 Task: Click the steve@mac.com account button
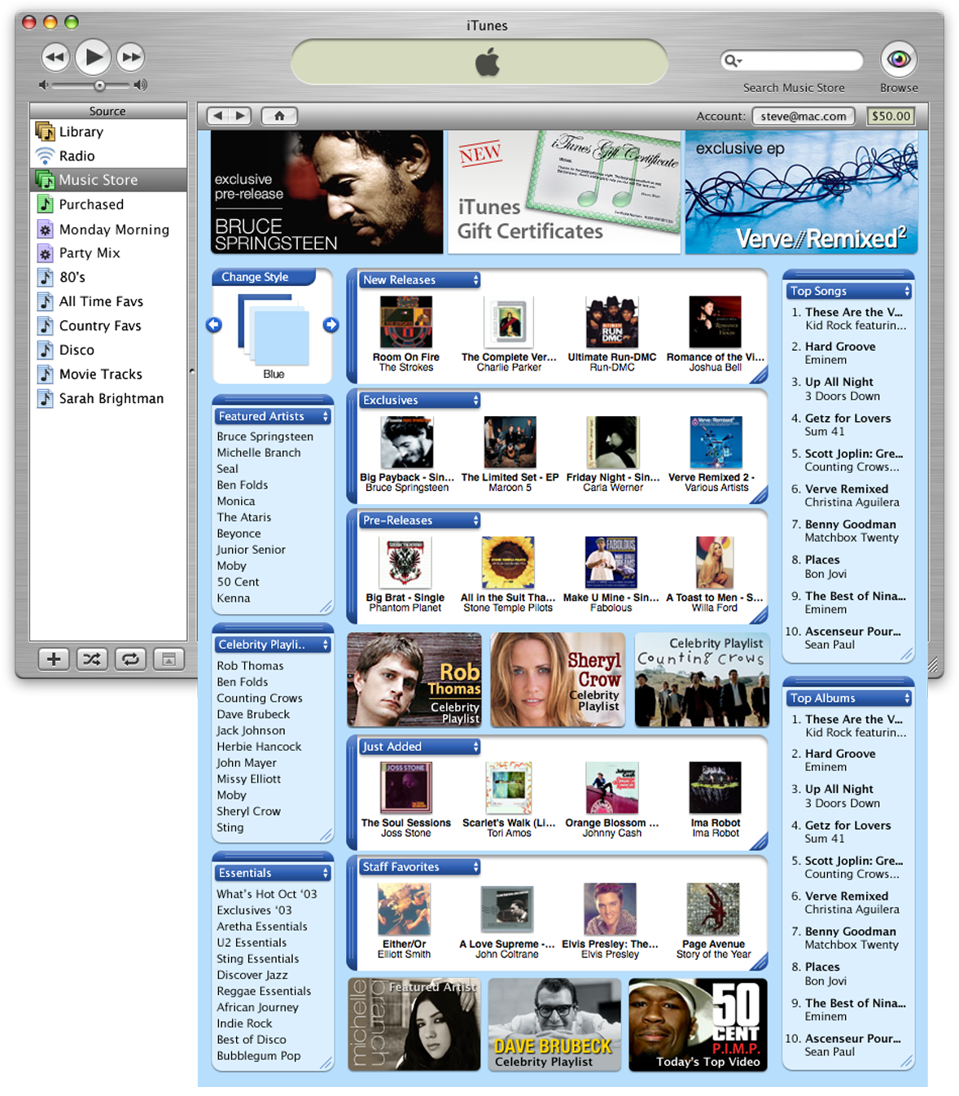click(x=804, y=116)
